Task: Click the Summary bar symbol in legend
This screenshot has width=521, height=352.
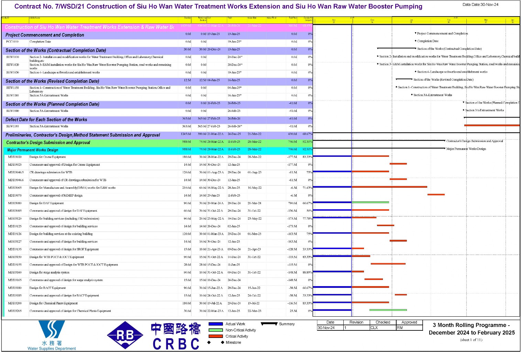Action: click(269, 324)
